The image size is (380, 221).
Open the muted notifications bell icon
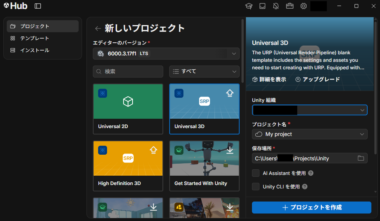pos(276,6)
